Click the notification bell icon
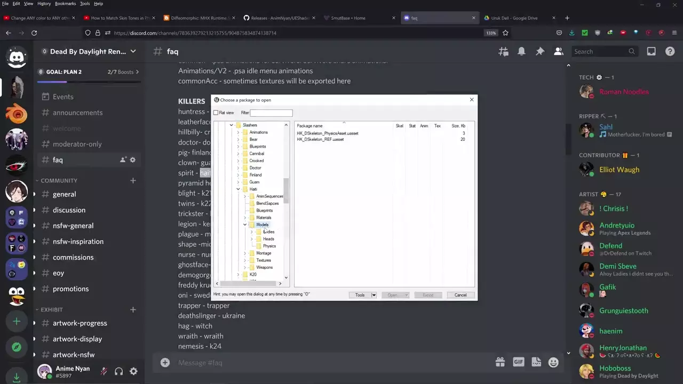Screen dimensions: 683x384 click(521, 52)
